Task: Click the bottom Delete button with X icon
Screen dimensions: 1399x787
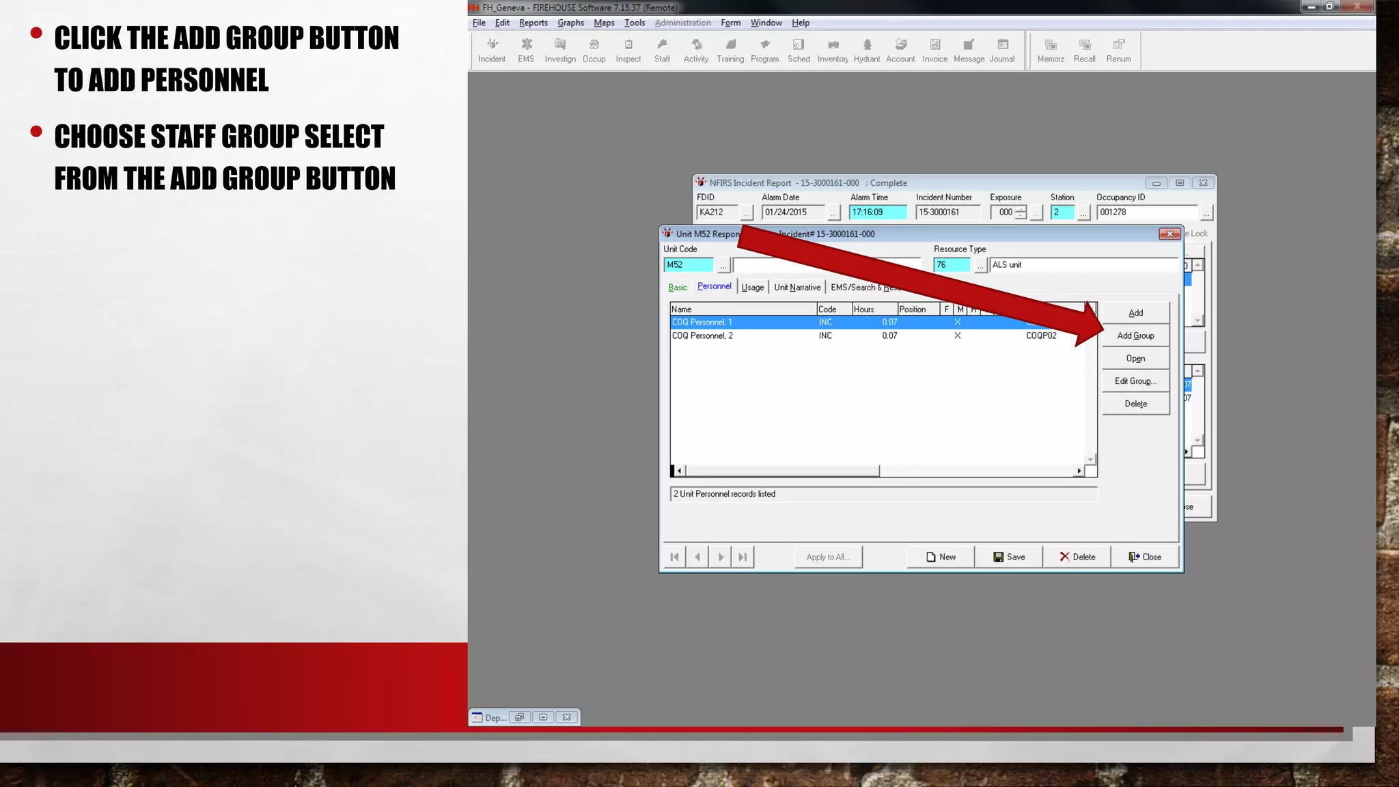Action: tap(1077, 557)
